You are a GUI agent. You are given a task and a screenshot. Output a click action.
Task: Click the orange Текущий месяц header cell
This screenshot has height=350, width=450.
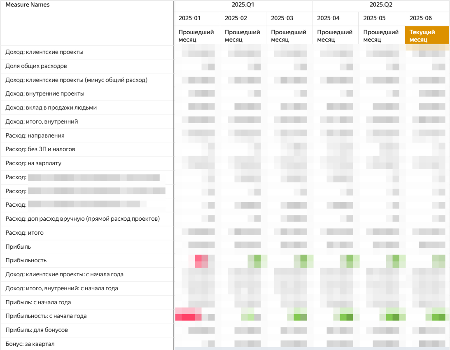click(x=427, y=36)
